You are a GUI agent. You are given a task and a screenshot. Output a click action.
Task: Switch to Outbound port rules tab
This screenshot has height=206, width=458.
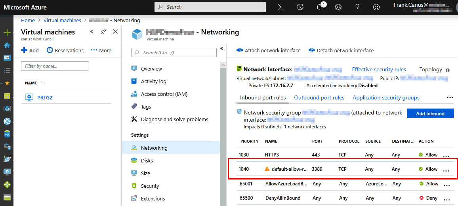(319, 97)
